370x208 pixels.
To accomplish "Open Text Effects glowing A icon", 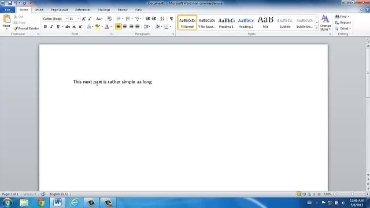I will point(89,27).
